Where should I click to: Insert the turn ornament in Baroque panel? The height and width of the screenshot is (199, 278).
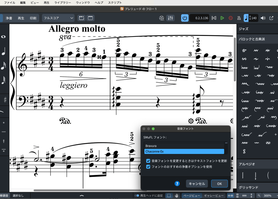(244, 59)
